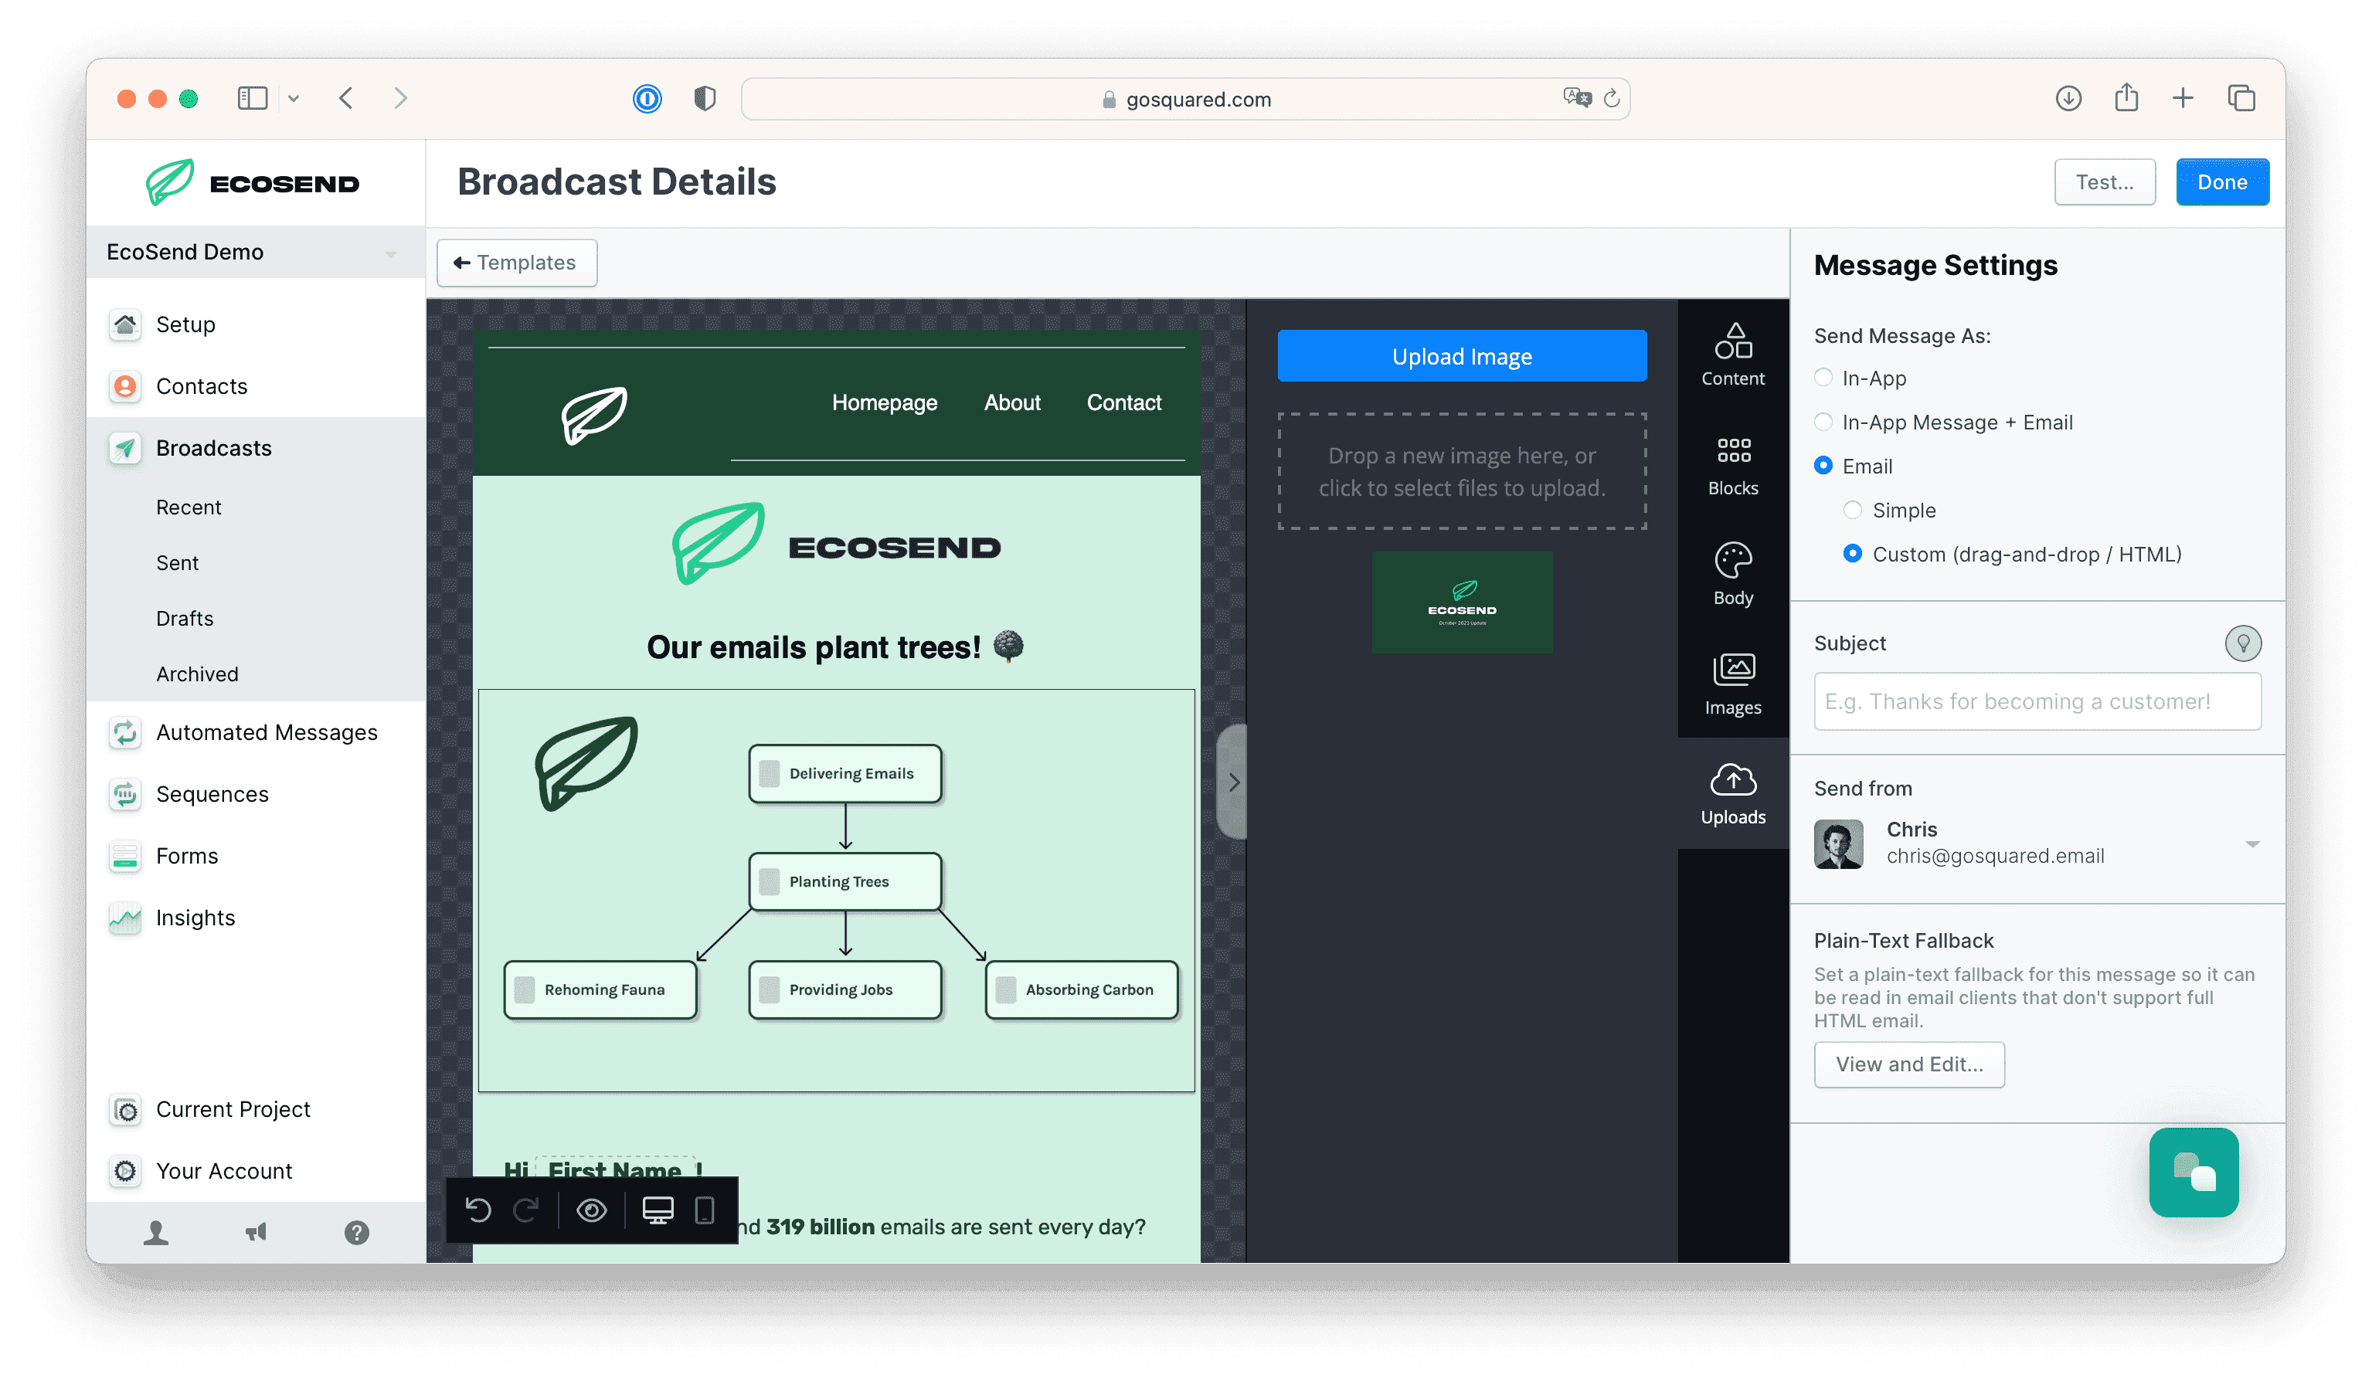This screenshot has width=2372, height=1378.
Task: Select the In-App radio option
Action: click(x=1823, y=378)
